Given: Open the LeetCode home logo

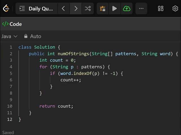Looking at the screenshot, I should [6, 8].
